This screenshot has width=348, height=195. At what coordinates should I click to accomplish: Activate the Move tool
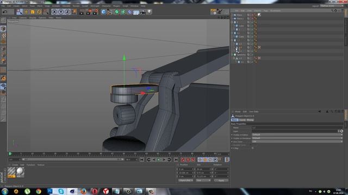(x=26, y=12)
